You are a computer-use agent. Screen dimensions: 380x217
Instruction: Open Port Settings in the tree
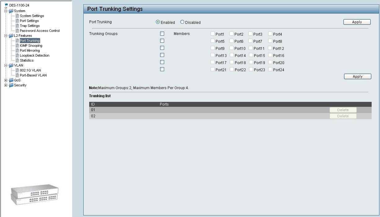pos(29,21)
